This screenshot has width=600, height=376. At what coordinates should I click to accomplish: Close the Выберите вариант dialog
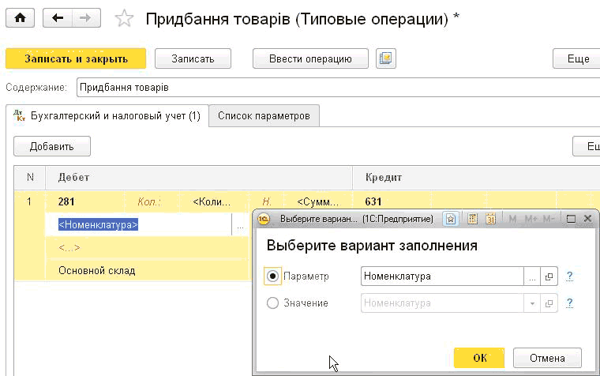coord(587,219)
